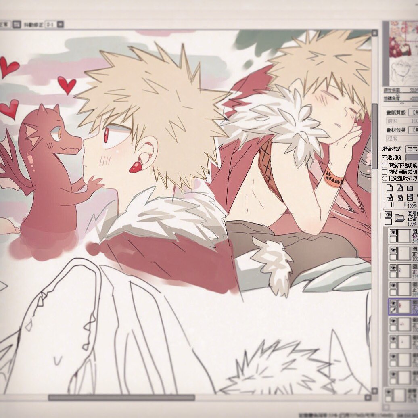Viewport: 418px width, 418px height.
Task: Hide the 56% opacity layer
Action: [x=393, y=286]
